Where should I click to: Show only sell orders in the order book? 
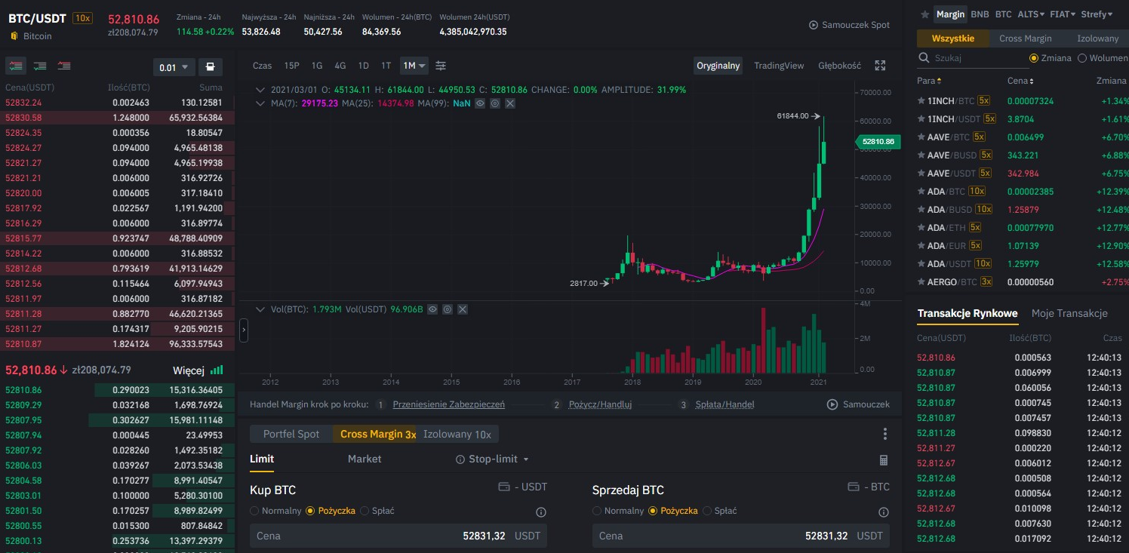pyautogui.click(x=64, y=66)
